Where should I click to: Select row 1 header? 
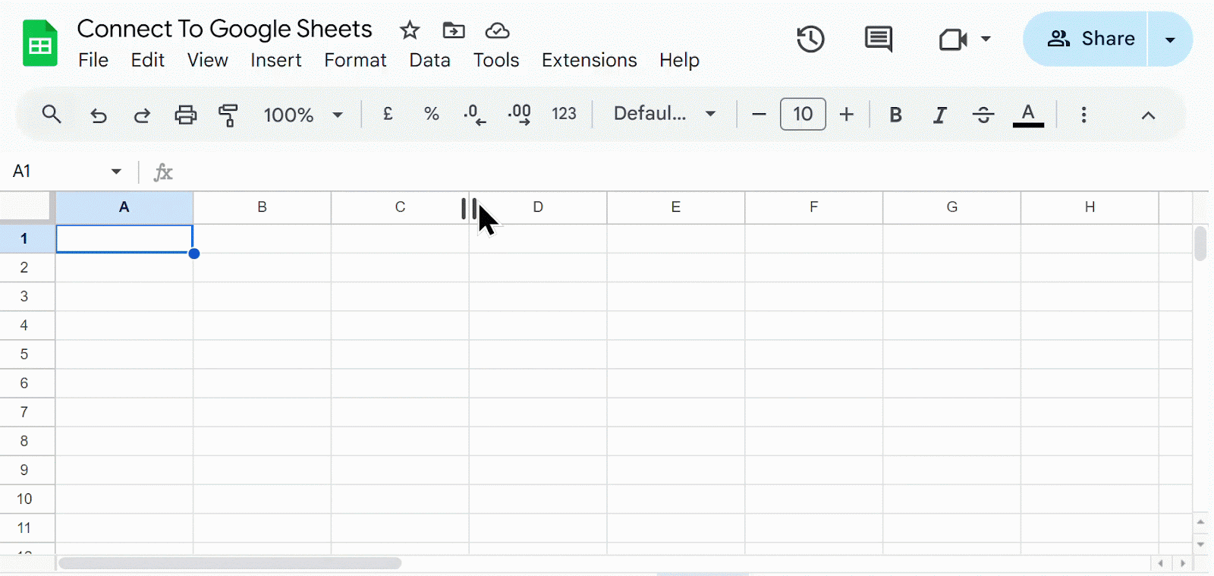tap(27, 238)
